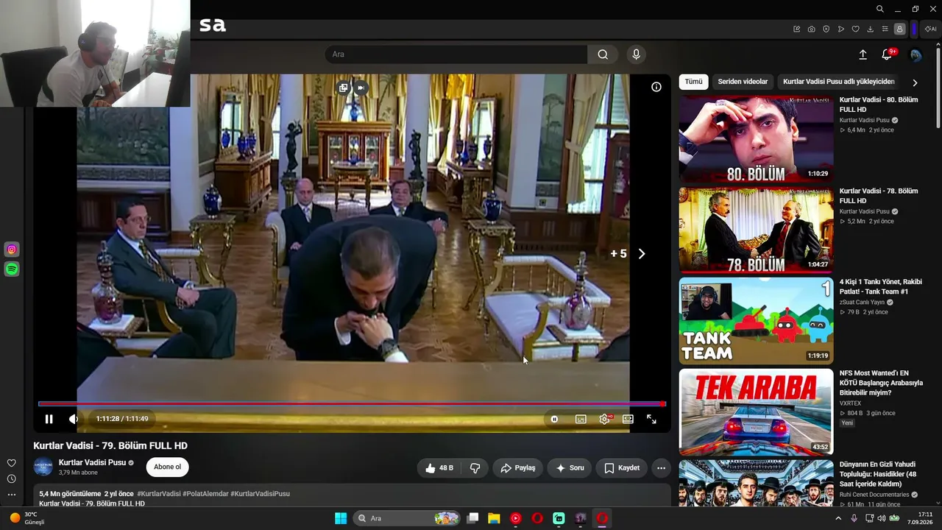Show more filter chips with arrow
The height and width of the screenshot is (530, 942).
click(x=915, y=83)
